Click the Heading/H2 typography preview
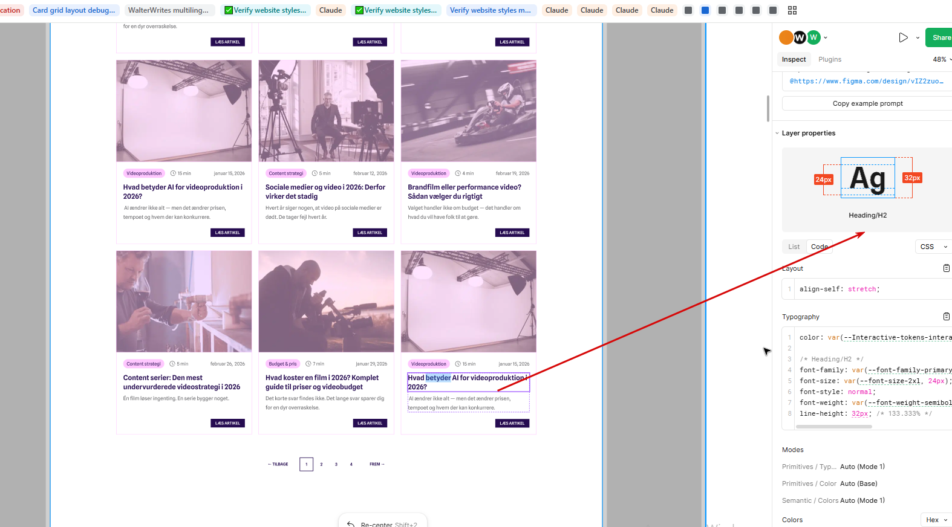The image size is (952, 527). (867, 190)
